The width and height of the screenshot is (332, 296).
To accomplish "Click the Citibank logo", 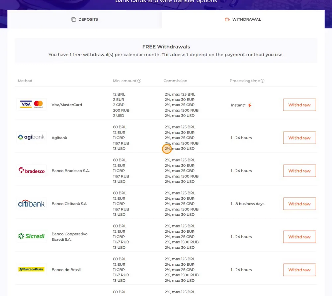I will coord(31,203).
